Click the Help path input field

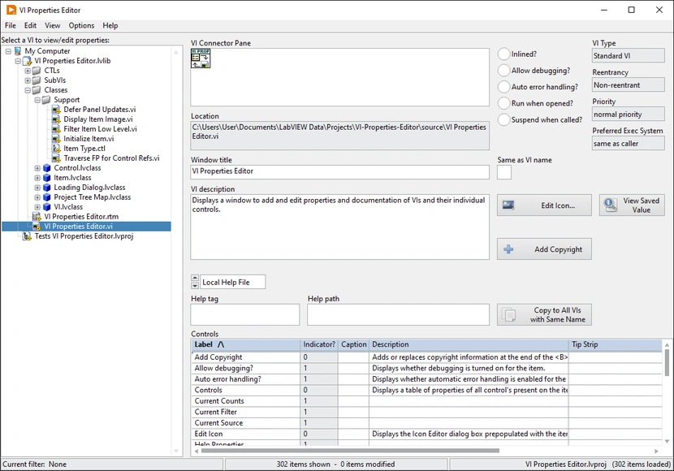click(398, 315)
